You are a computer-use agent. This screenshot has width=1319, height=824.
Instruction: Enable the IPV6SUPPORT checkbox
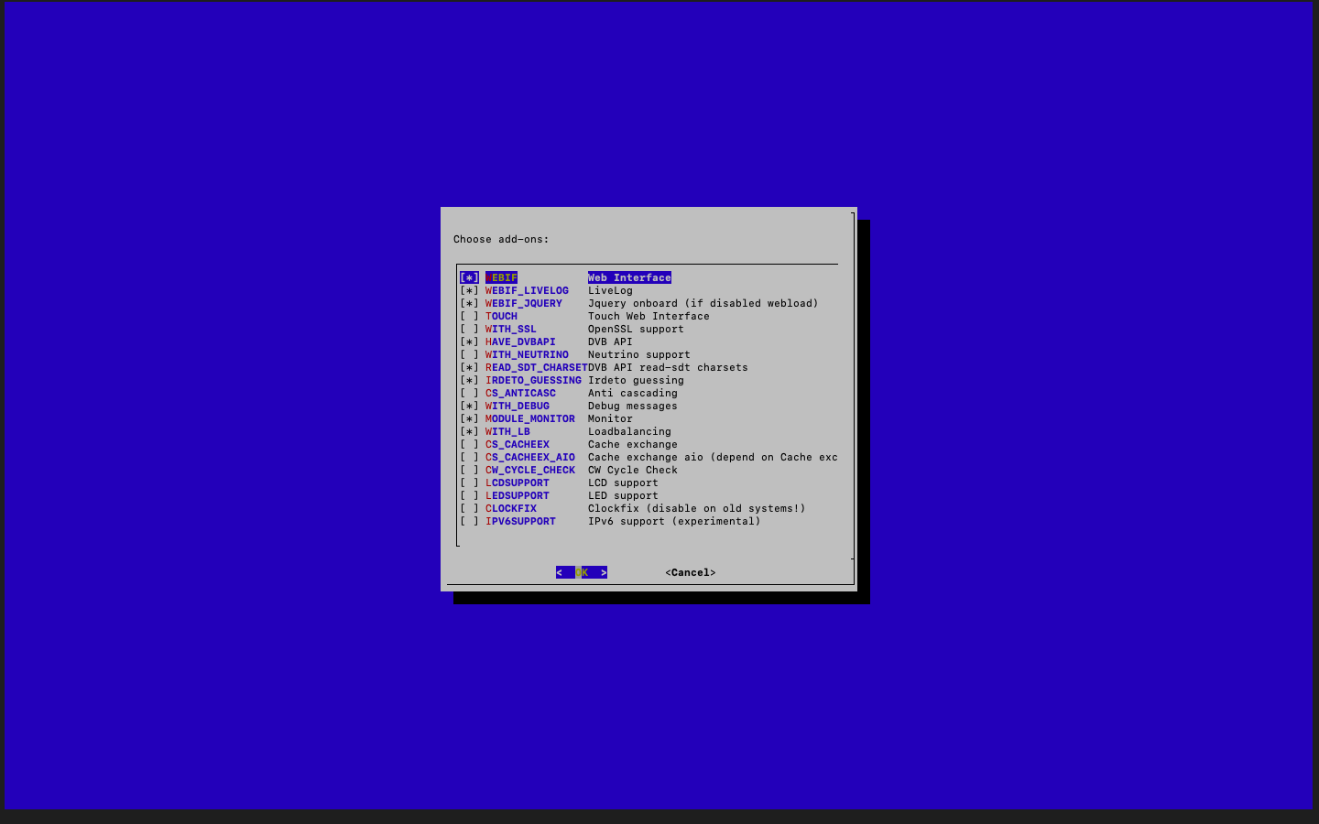[x=469, y=521]
